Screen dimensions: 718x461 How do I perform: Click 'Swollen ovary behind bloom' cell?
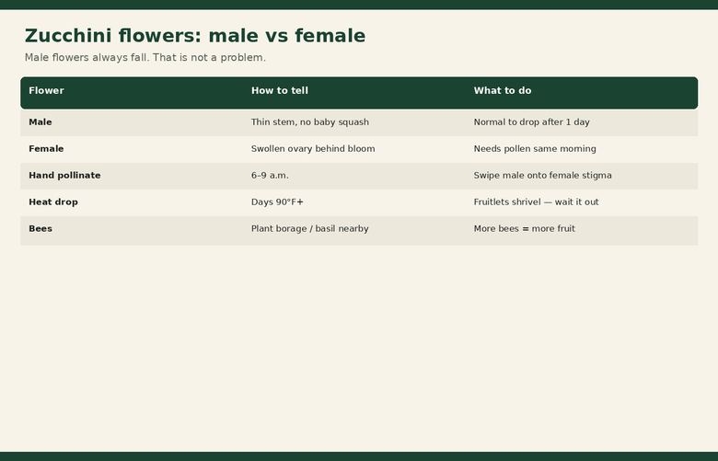tap(313, 149)
